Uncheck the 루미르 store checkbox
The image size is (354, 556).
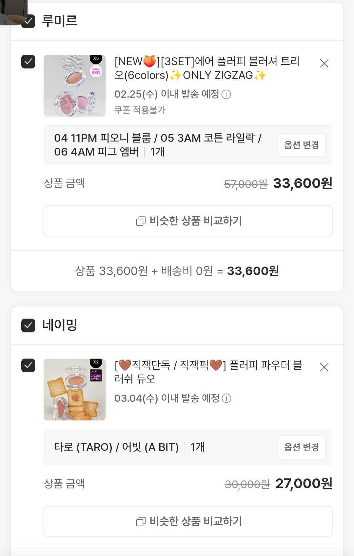pyautogui.click(x=29, y=22)
